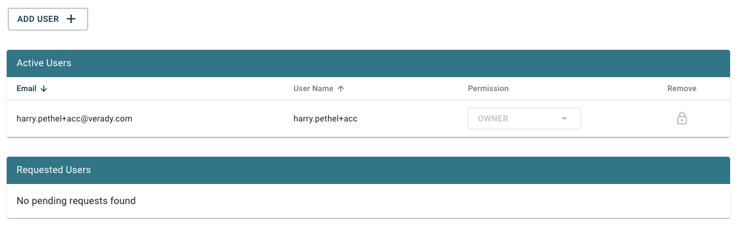This screenshot has height=235, width=741.
Task: Click the lock icon in the Remove column
Action: click(x=682, y=118)
